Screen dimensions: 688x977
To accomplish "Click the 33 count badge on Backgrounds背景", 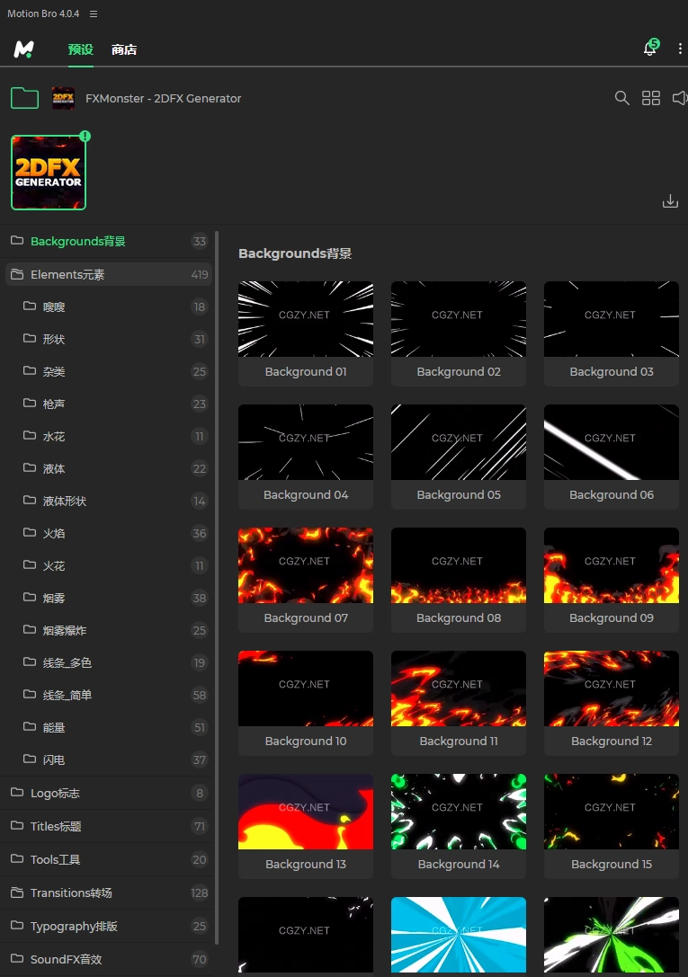I will [200, 241].
